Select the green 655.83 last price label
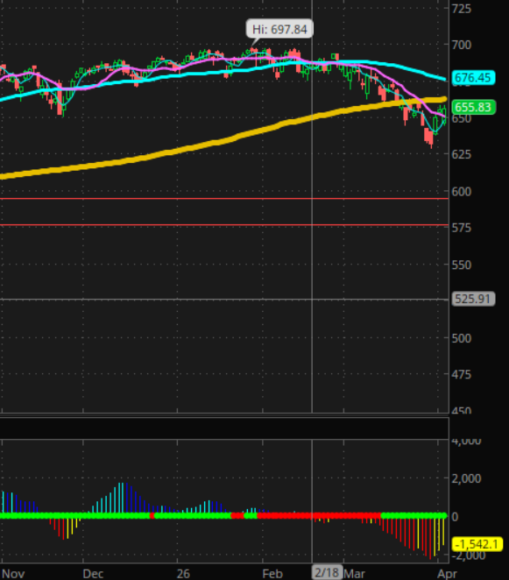The width and height of the screenshot is (509, 580). tap(473, 107)
